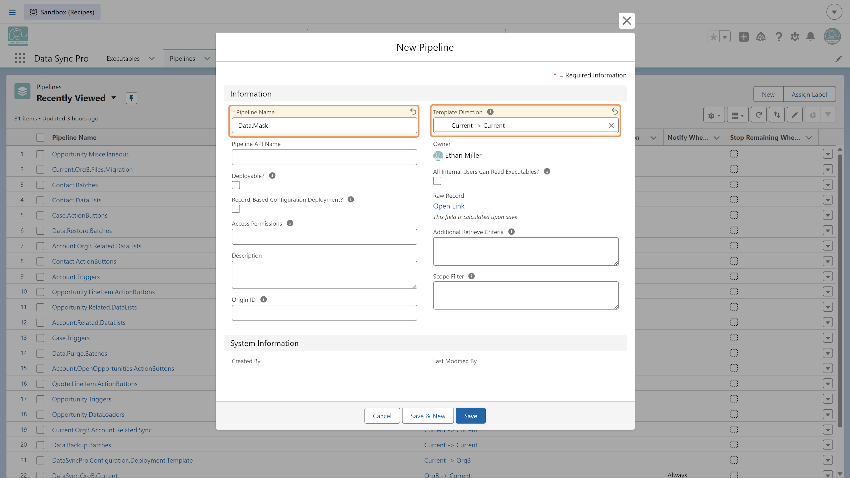The image size is (850, 478).
Task: Show info for Template Direction
Action: [x=490, y=112]
